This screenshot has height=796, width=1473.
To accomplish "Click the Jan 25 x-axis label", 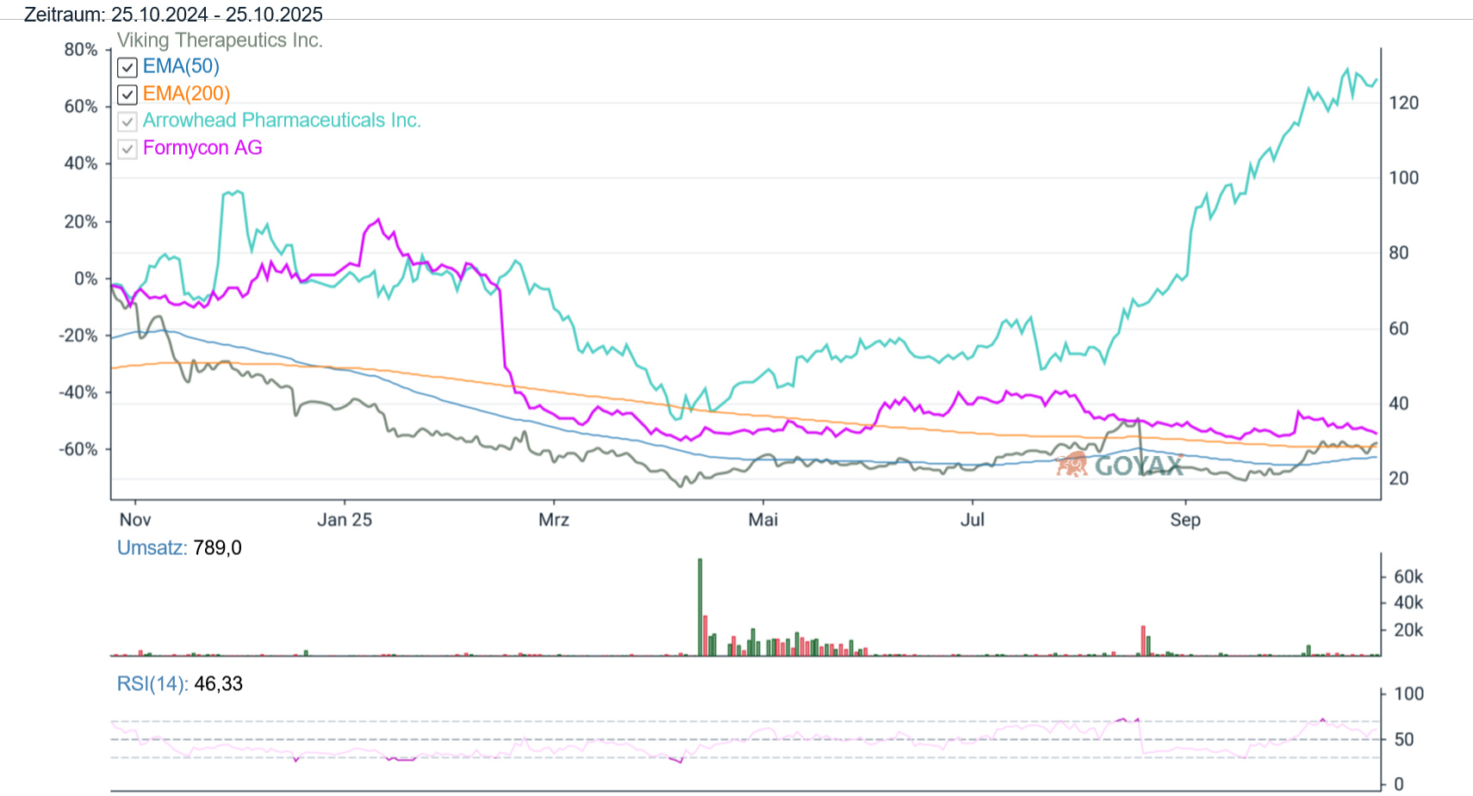I will 345,520.
